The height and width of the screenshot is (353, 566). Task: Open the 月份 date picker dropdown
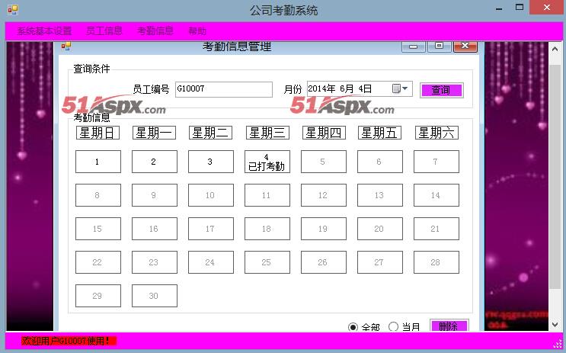[x=405, y=88]
